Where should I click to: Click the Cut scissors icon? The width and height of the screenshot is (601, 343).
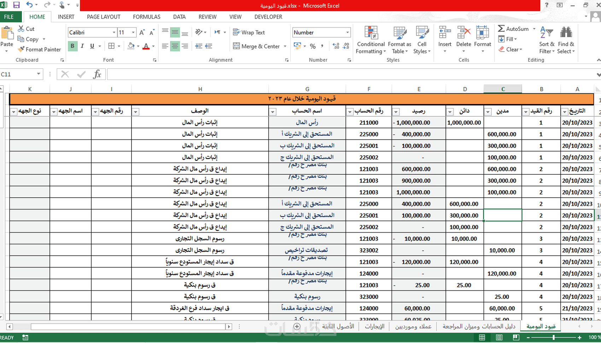(21, 29)
